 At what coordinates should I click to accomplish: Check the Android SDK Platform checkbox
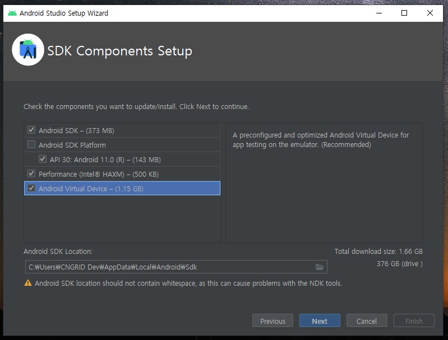[31, 144]
